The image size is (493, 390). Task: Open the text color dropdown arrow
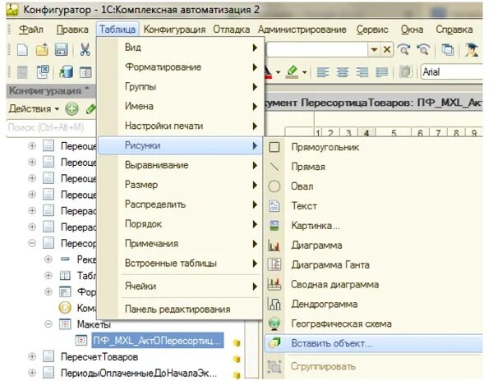tap(278, 72)
